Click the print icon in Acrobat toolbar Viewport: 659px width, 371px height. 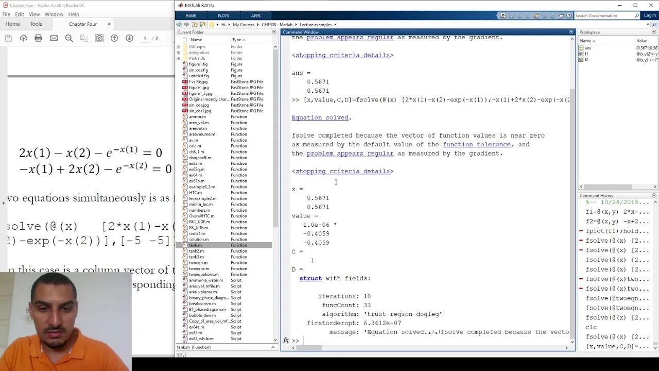(x=39, y=38)
